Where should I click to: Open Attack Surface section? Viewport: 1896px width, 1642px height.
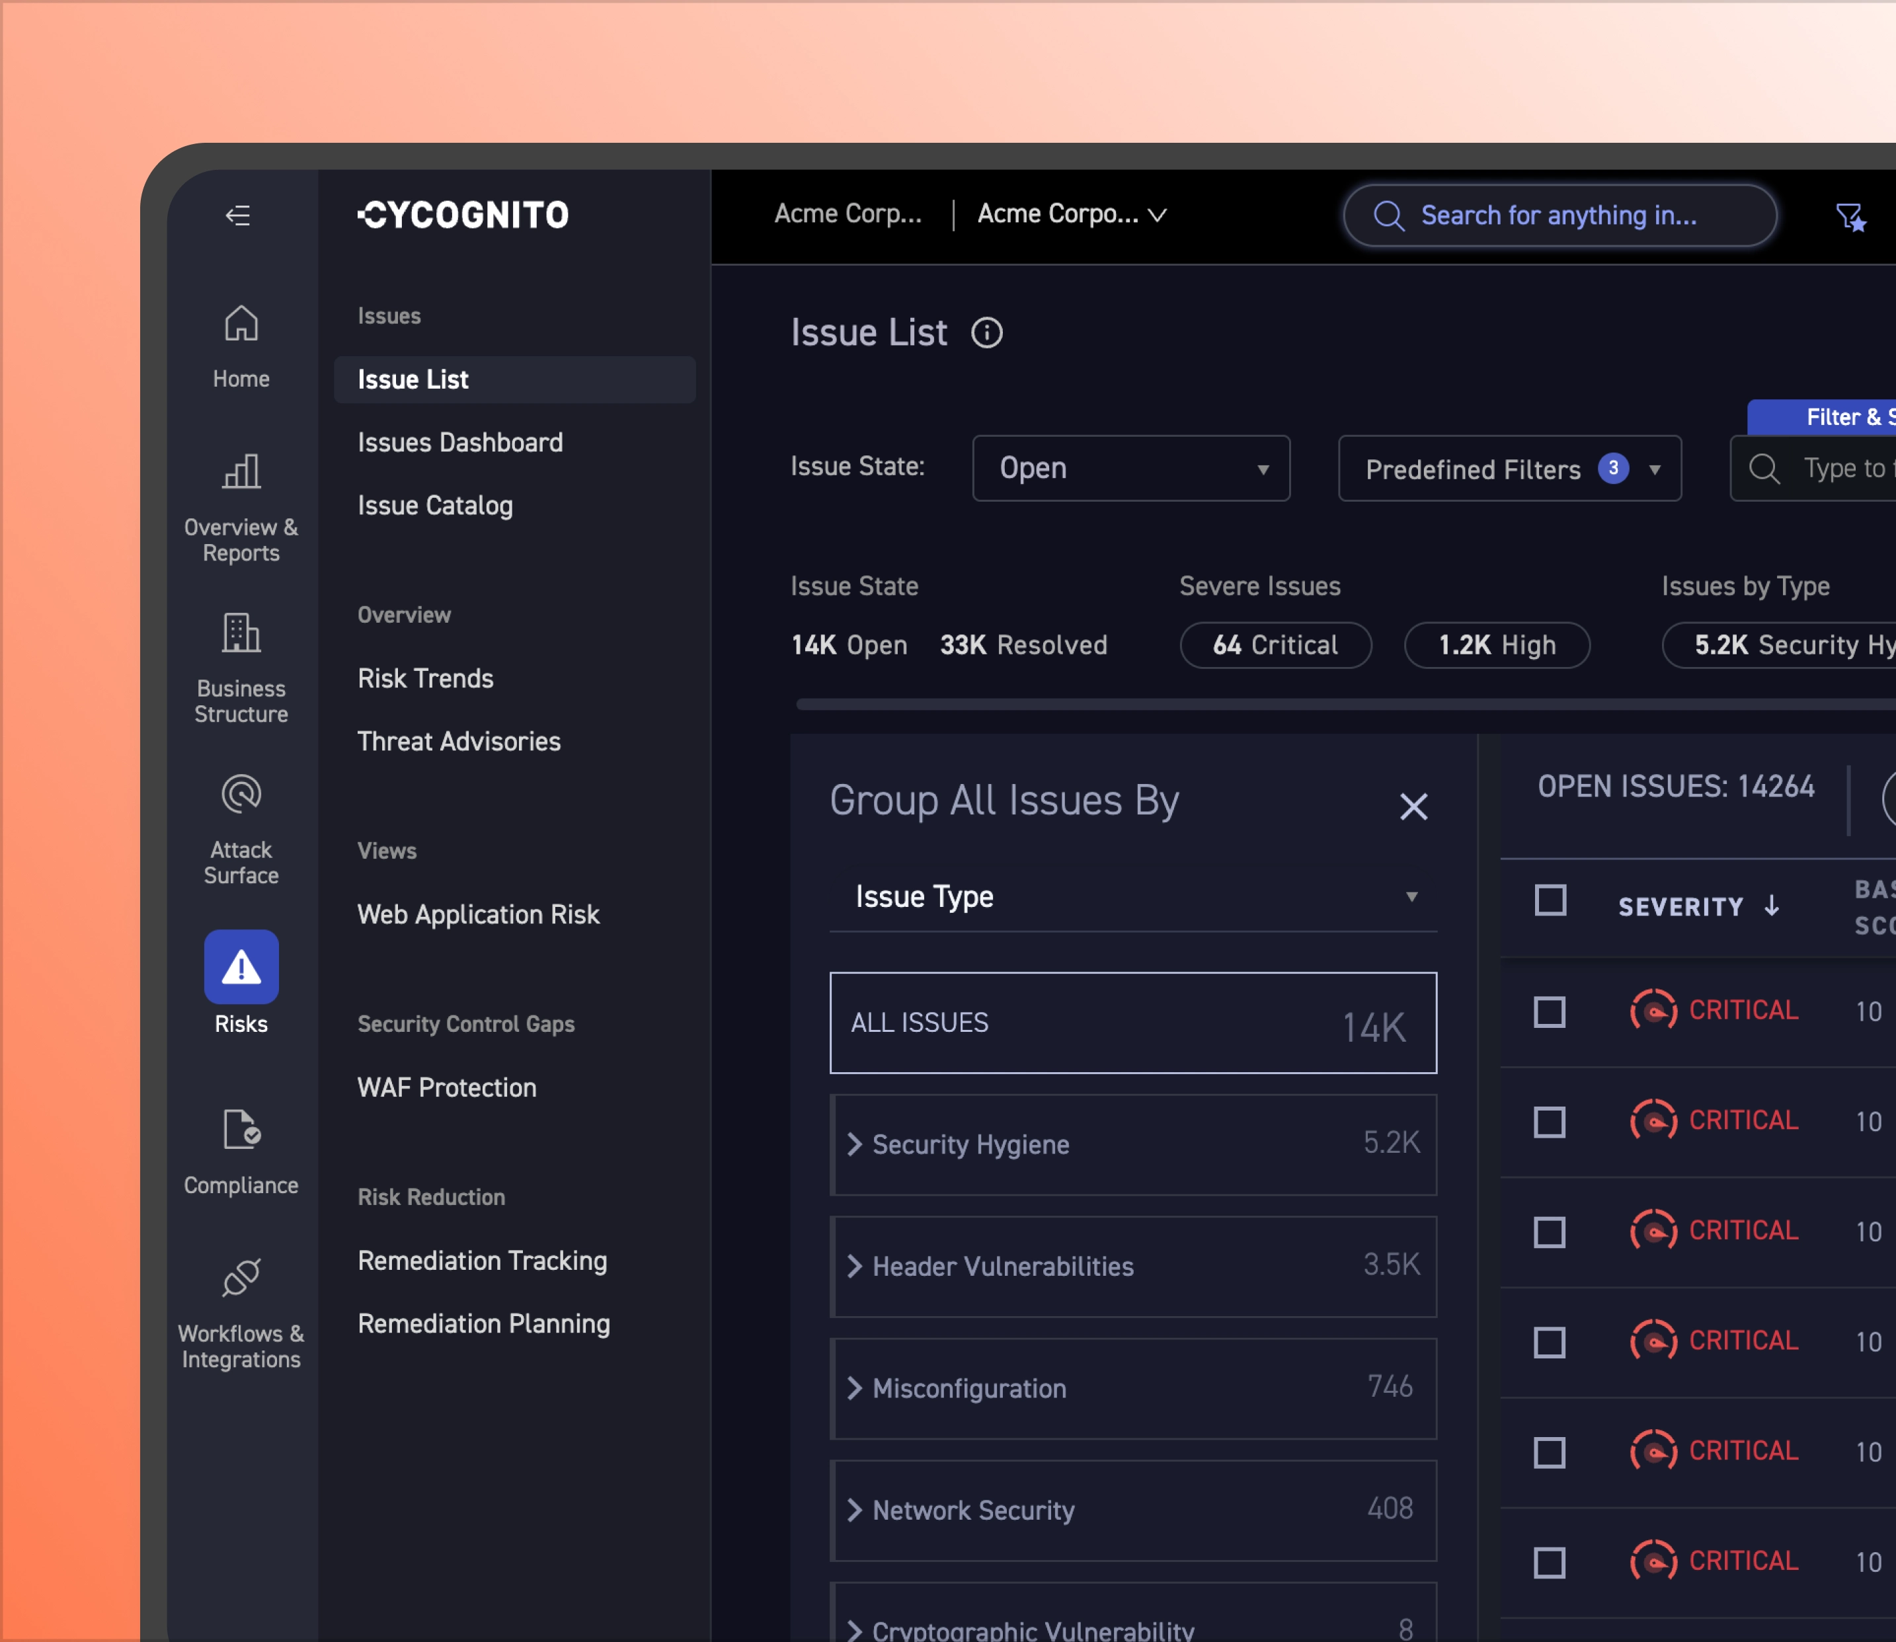[241, 830]
